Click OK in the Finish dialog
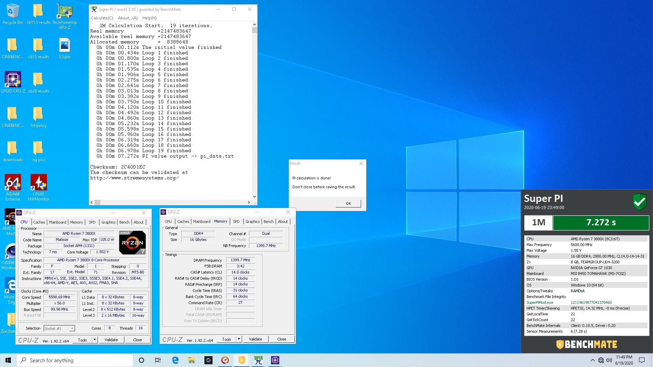Screen dimensions: 653x367 [x=348, y=204]
